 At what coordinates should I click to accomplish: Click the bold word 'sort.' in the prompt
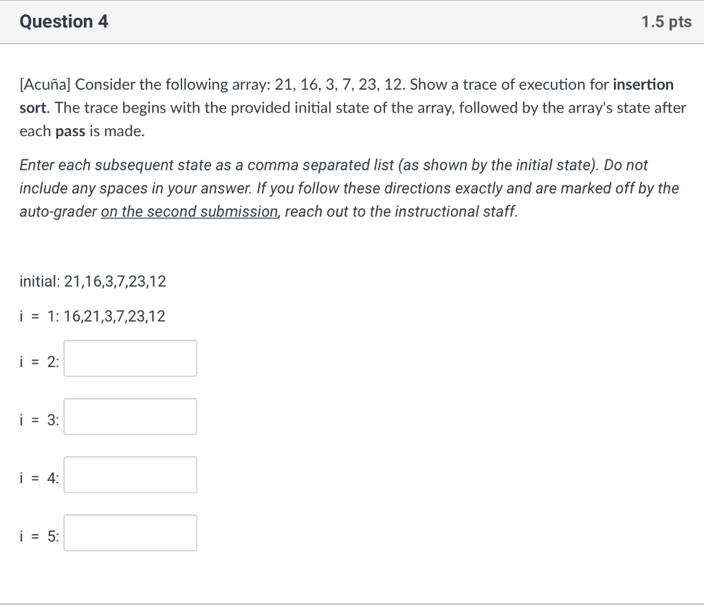(x=34, y=108)
